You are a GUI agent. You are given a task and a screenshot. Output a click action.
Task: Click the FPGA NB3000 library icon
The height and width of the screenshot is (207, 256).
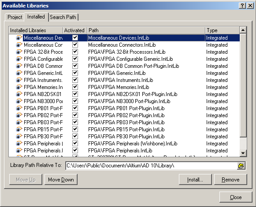(19, 101)
